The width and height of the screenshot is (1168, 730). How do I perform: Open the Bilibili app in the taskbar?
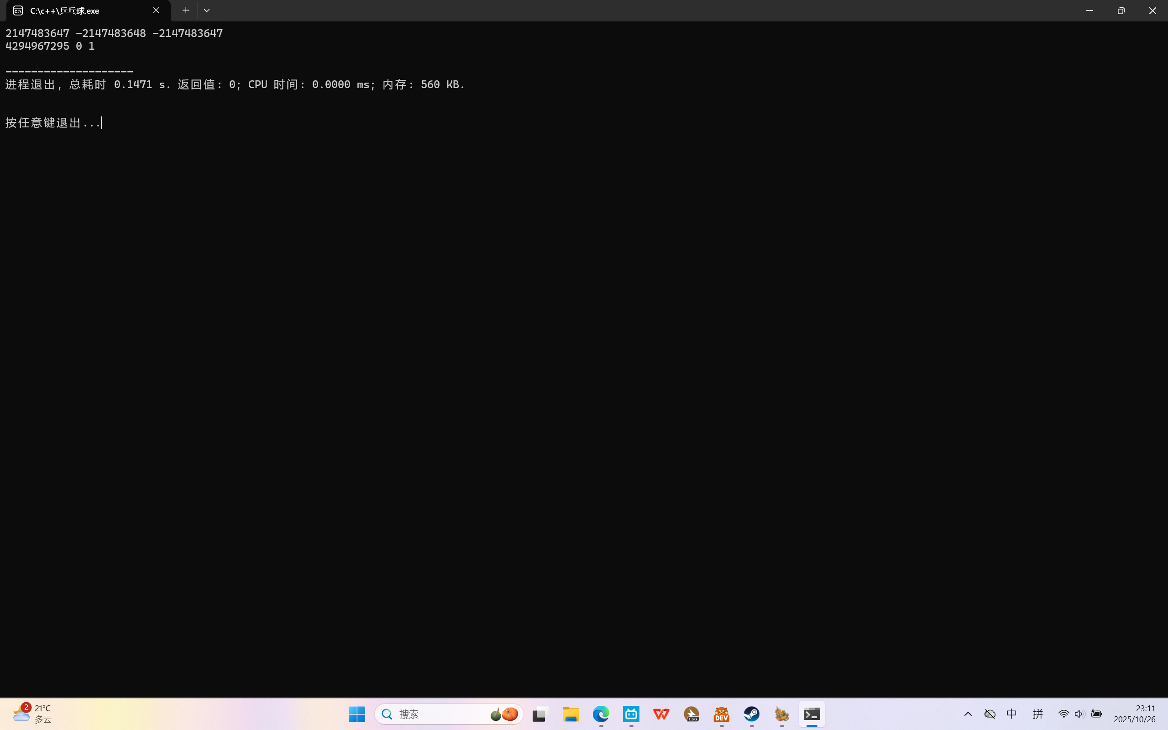pyautogui.click(x=631, y=714)
